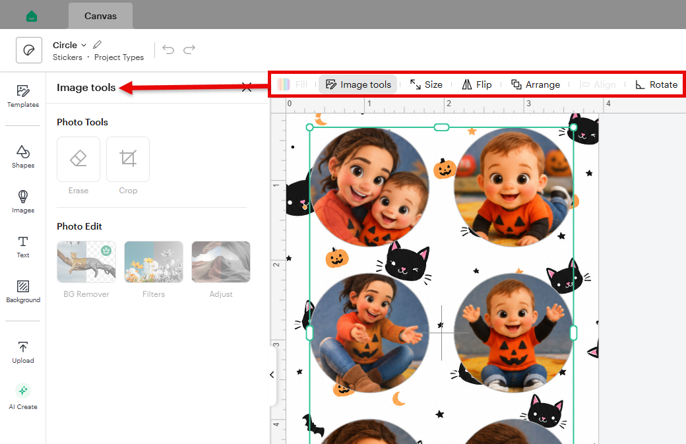Click Image tools in the top toolbar
The width and height of the screenshot is (686, 444).
click(x=358, y=84)
